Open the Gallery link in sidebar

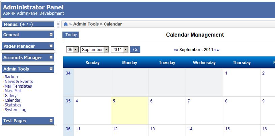click(x=10, y=96)
